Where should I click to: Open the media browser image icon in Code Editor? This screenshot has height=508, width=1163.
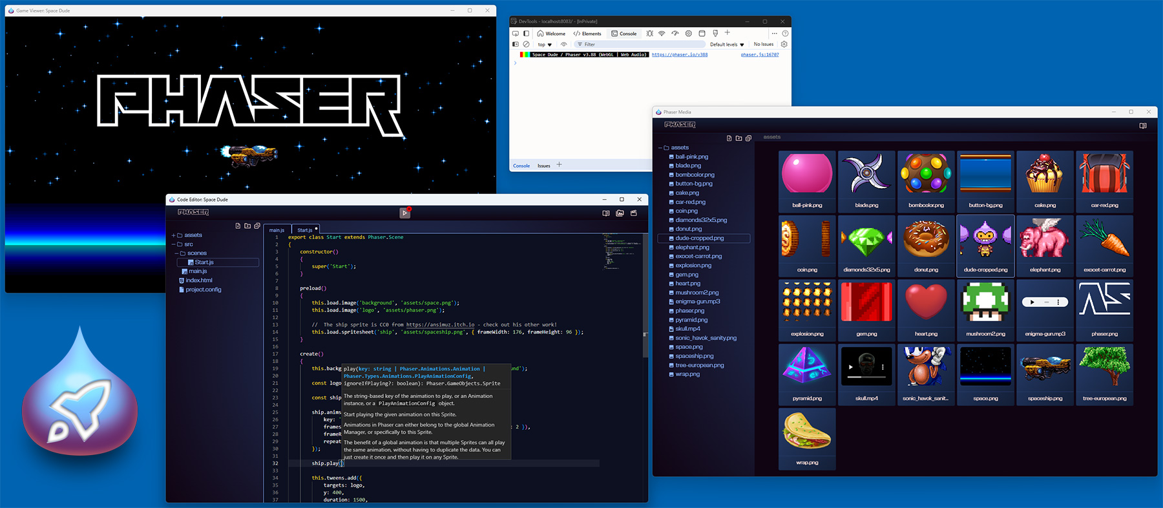coord(620,213)
